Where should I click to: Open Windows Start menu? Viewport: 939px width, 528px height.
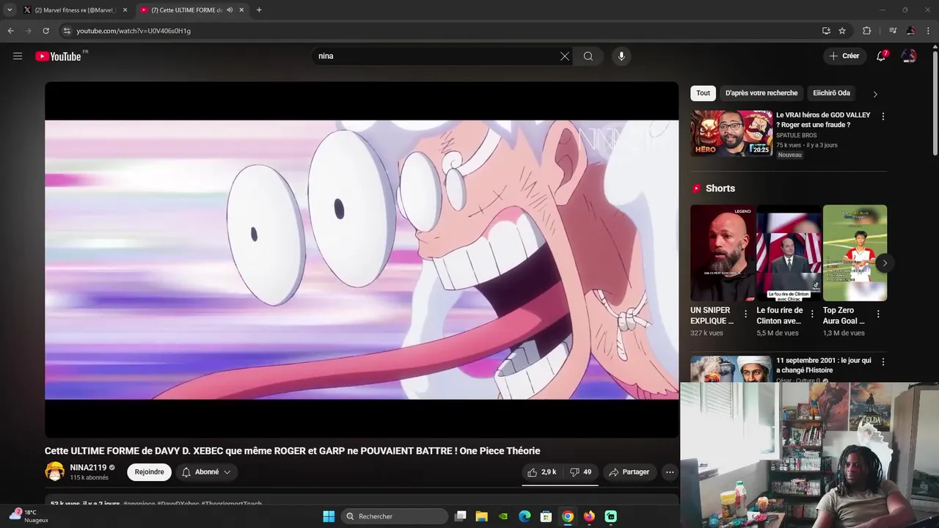point(329,516)
